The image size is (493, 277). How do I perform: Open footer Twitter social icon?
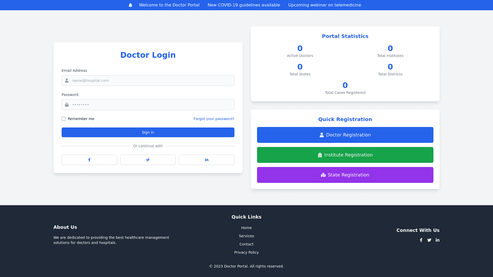tap(429, 240)
